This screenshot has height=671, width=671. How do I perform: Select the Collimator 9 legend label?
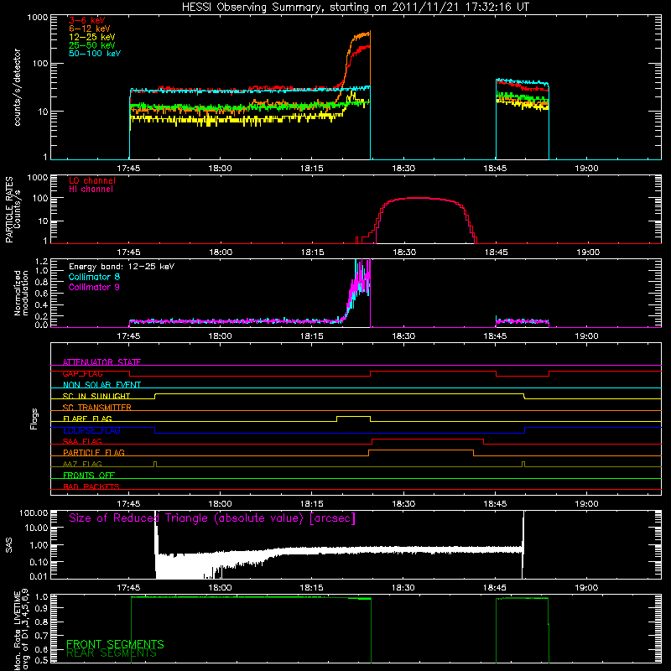click(94, 287)
